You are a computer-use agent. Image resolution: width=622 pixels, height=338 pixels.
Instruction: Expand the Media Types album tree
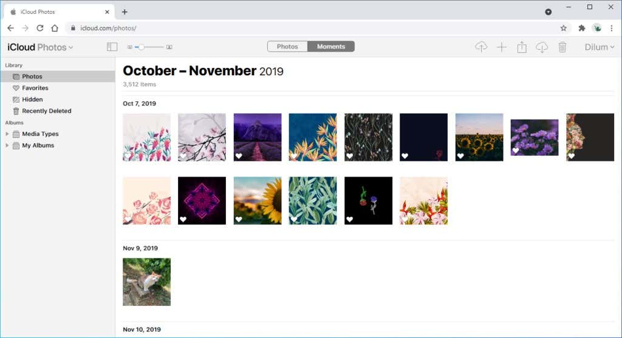(x=7, y=134)
